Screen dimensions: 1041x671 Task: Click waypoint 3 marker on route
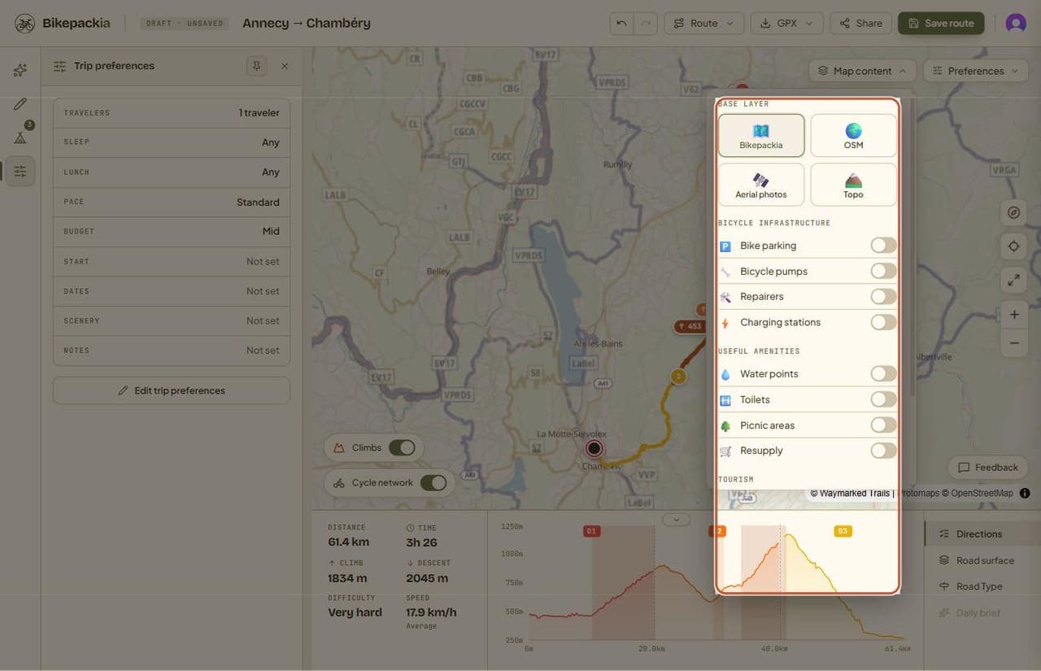tap(678, 377)
